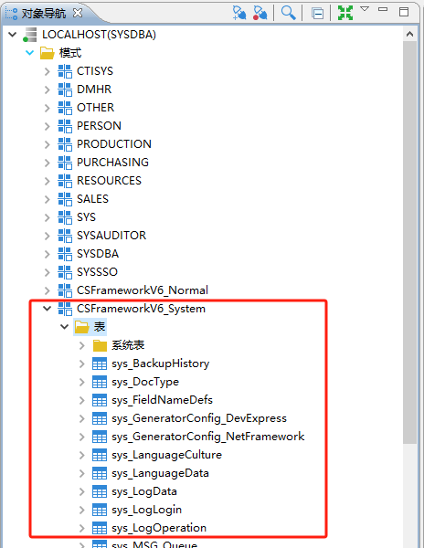The image size is (424, 548).
Task: Click the SALES schema icon
Action: (x=65, y=199)
